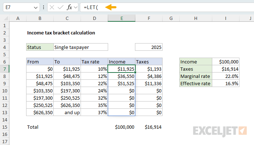Select column E header

click(x=122, y=18)
